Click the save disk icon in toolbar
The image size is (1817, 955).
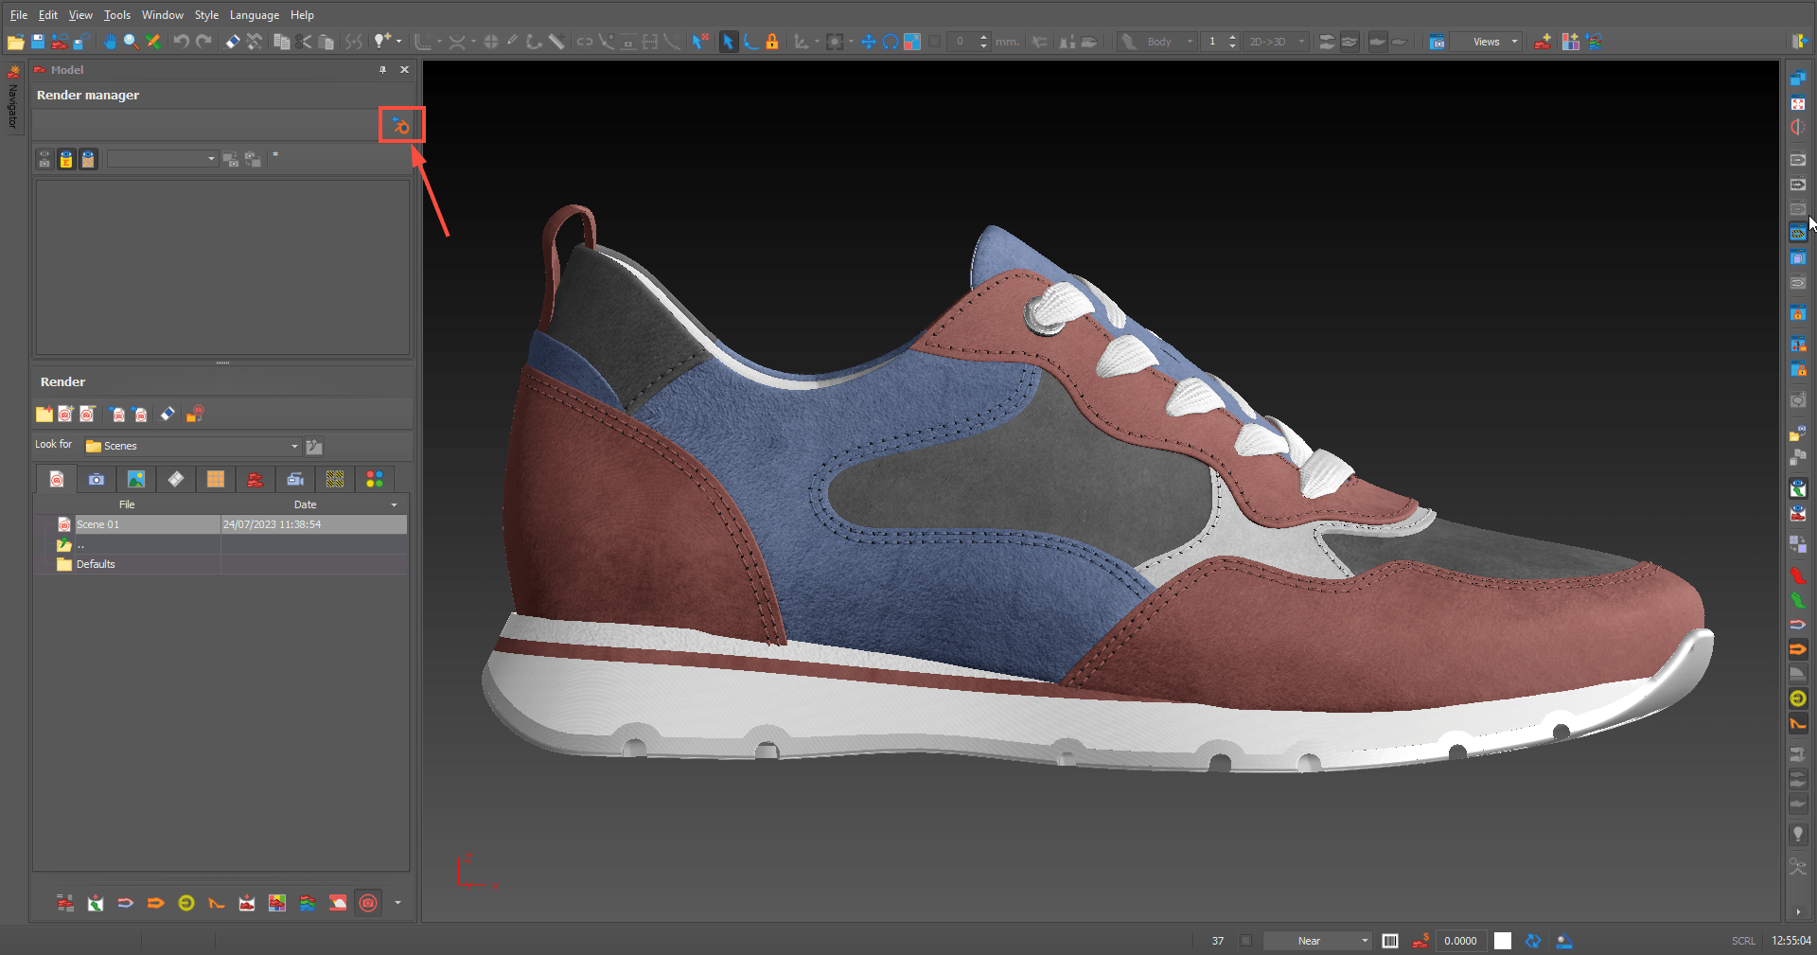[38, 42]
